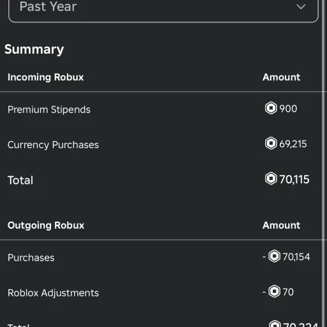
Task: Click the Premium Stipends amount 900
Action: (288, 109)
